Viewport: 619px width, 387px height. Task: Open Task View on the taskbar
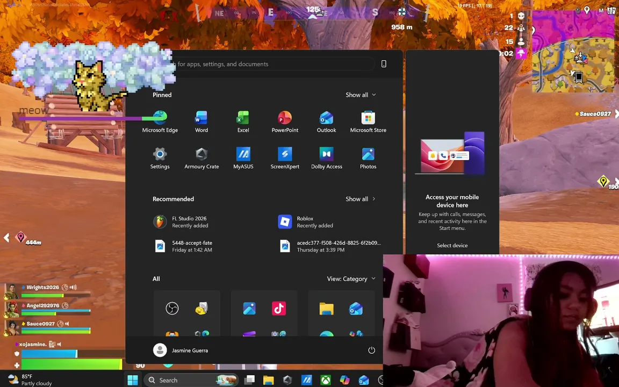[x=249, y=380]
